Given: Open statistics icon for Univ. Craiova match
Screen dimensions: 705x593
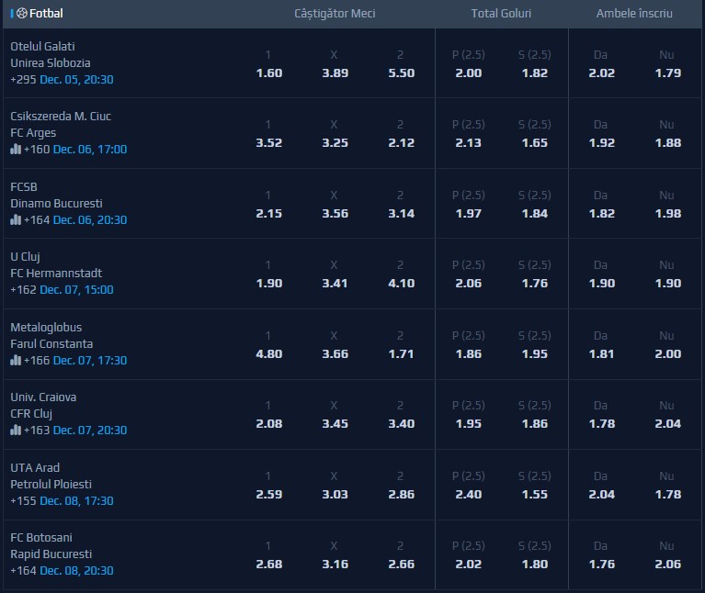Looking at the screenshot, I should point(16,430).
